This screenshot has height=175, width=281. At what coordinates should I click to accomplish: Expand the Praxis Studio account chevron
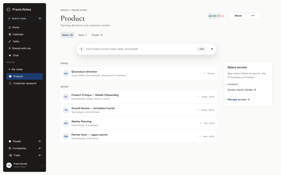[42, 166]
